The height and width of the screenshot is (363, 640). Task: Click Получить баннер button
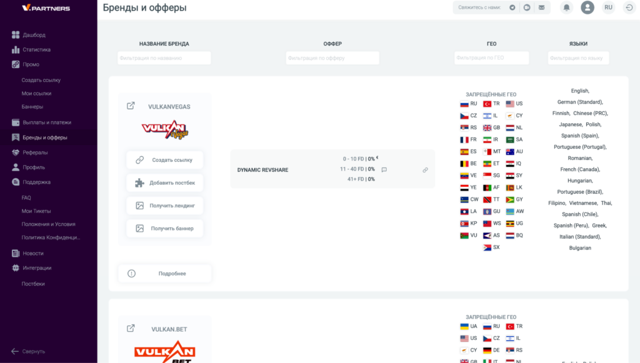(165, 229)
